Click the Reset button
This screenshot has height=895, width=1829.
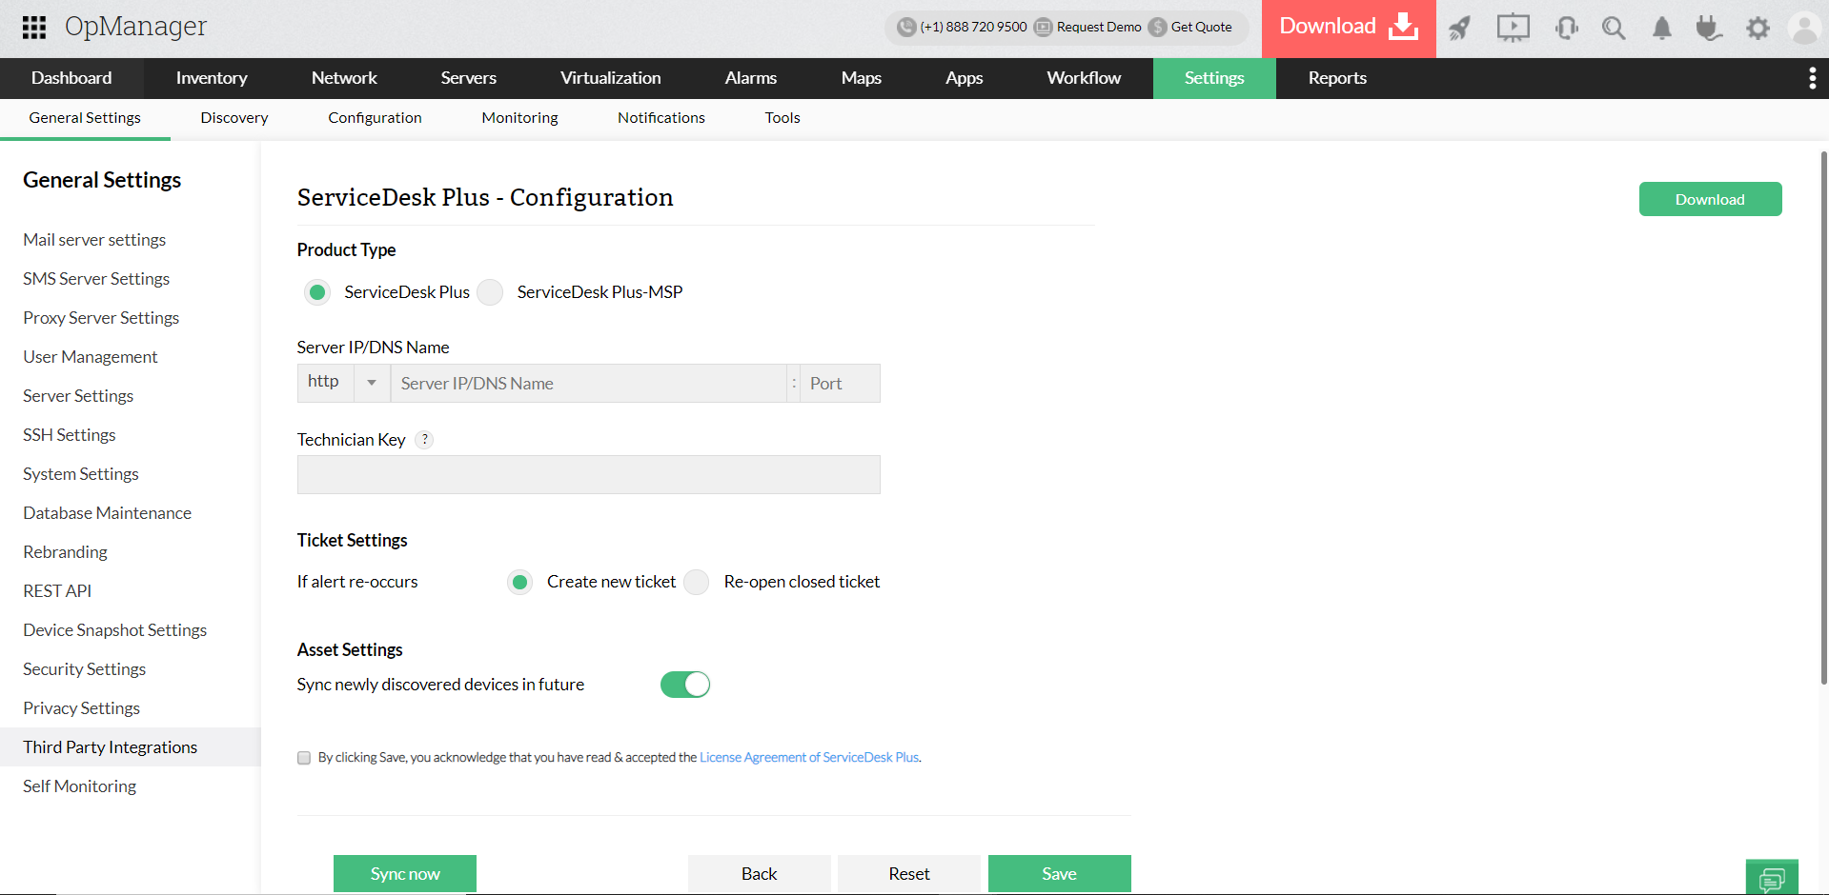point(909,874)
